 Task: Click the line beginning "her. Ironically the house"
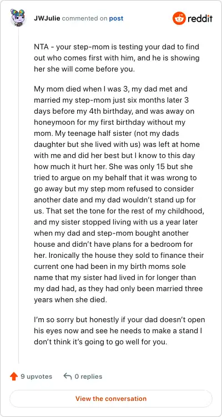[119, 256]
